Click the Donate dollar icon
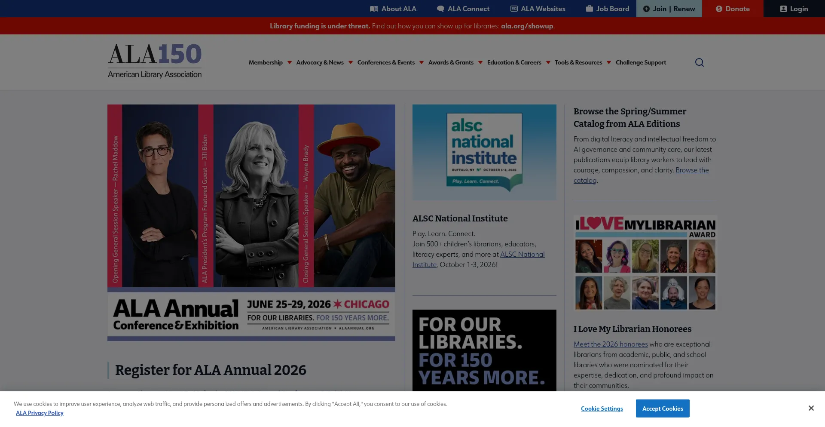Viewport: 825px width, 427px height. click(719, 9)
